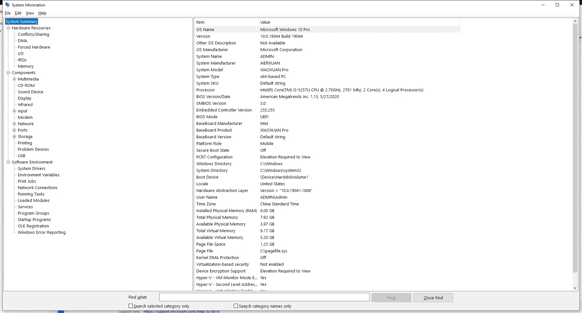Click the System Information app icon in title bar
This screenshot has height=313, width=582.
7,5
